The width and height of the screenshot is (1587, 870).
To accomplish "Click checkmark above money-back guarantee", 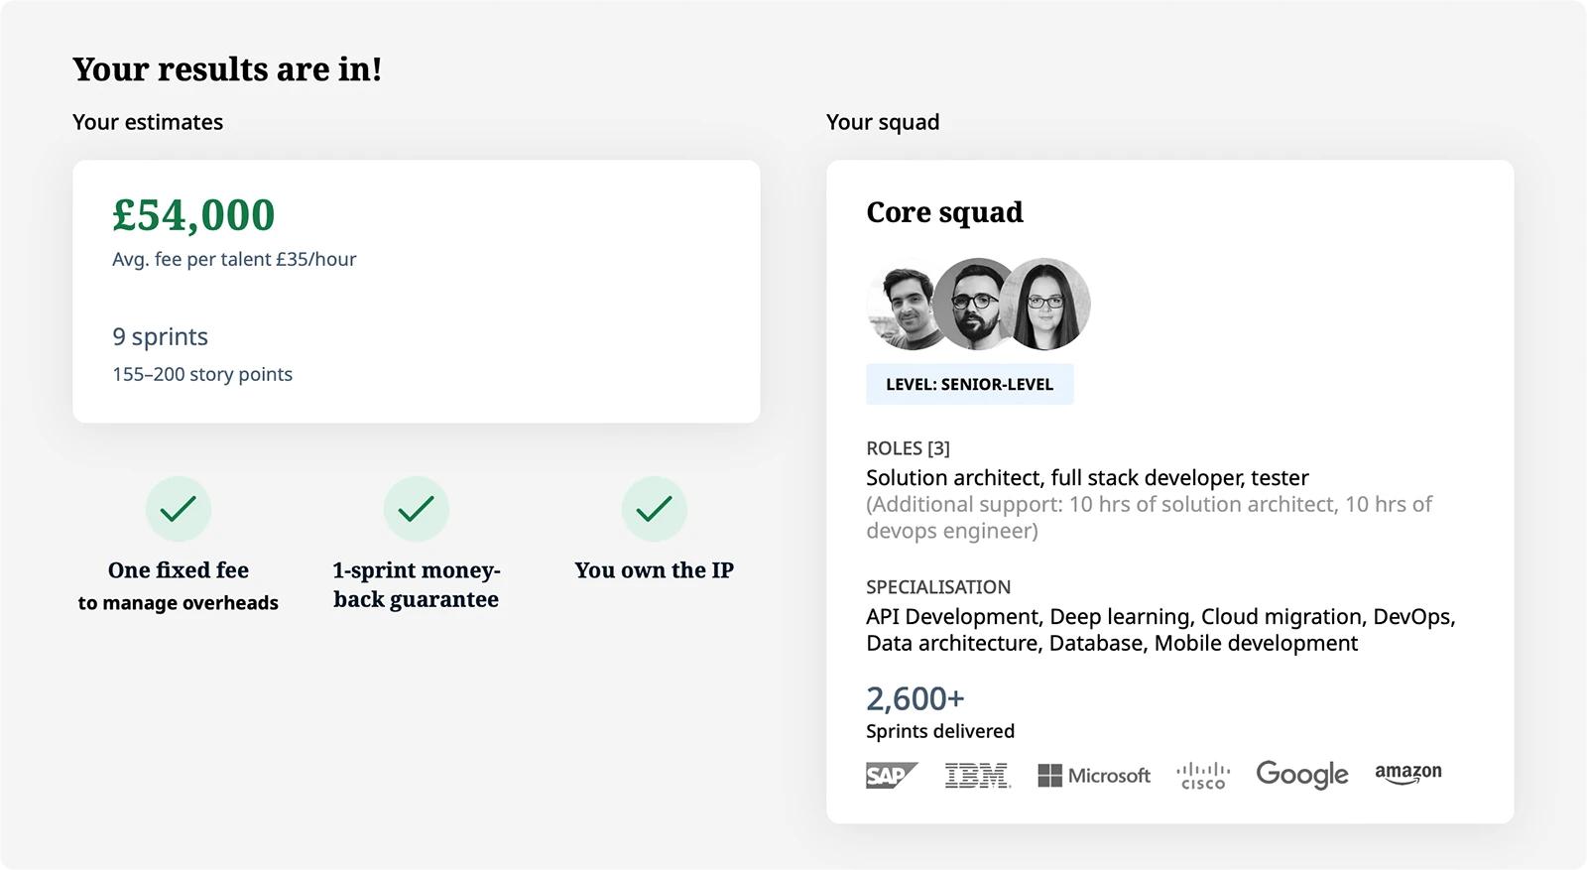I will pos(417,509).
